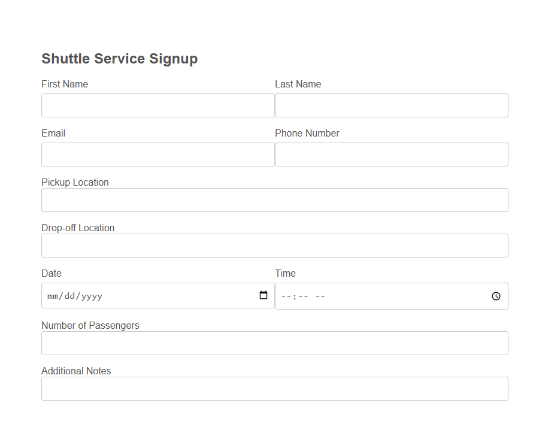The height and width of the screenshot is (439, 539).
Task: Click the Additional Notes field
Action: (274, 388)
